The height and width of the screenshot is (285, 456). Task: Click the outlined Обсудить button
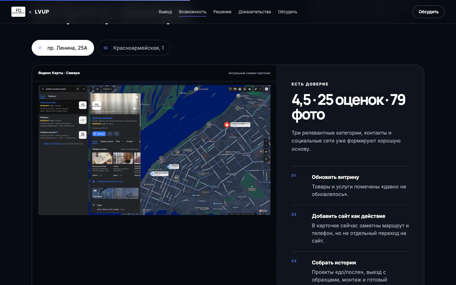point(428,12)
